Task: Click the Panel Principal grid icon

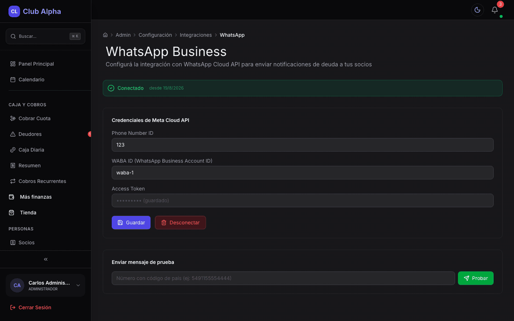Action: click(x=13, y=64)
